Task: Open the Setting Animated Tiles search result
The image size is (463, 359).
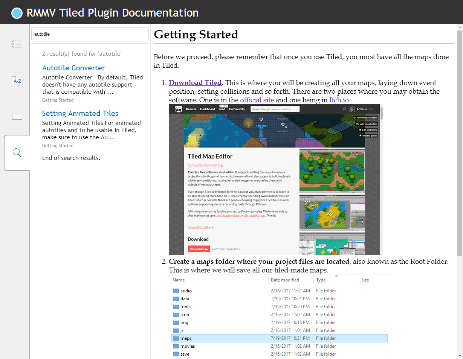Action: click(80, 113)
